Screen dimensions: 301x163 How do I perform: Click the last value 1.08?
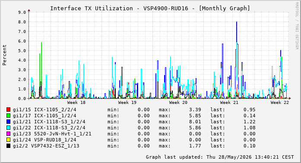(x=250, y=128)
